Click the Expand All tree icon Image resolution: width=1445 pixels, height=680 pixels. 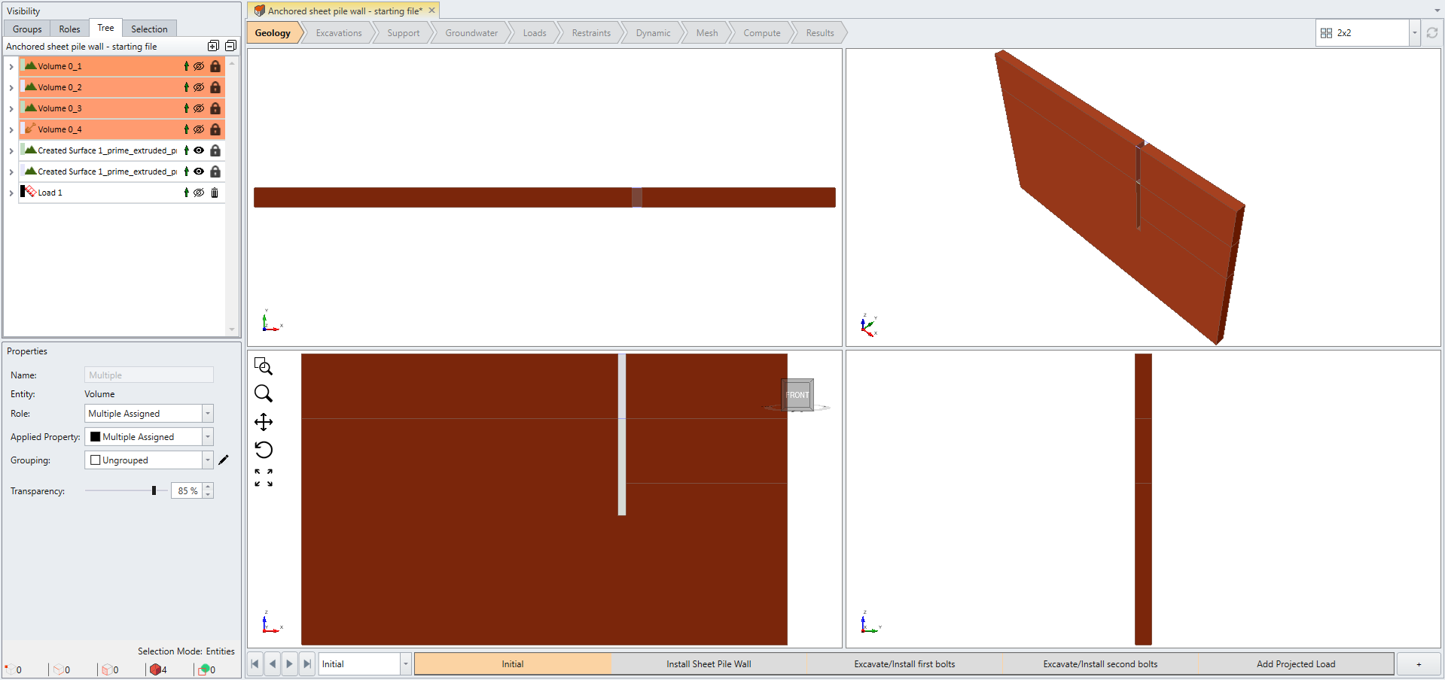click(213, 46)
